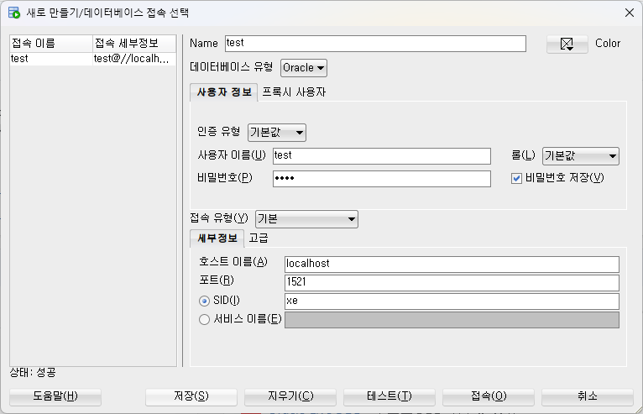Click the 테스트 button
Viewport: 643px width, 414px height.
pos(389,396)
